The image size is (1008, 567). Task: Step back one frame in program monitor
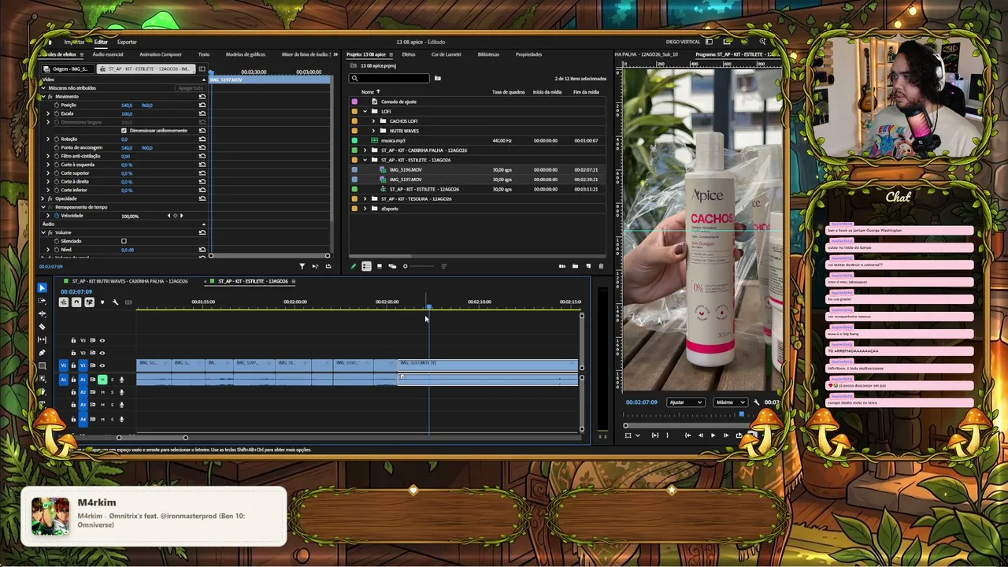tap(701, 435)
